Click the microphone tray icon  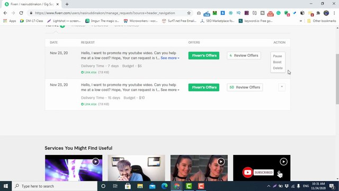[x=298, y=186]
